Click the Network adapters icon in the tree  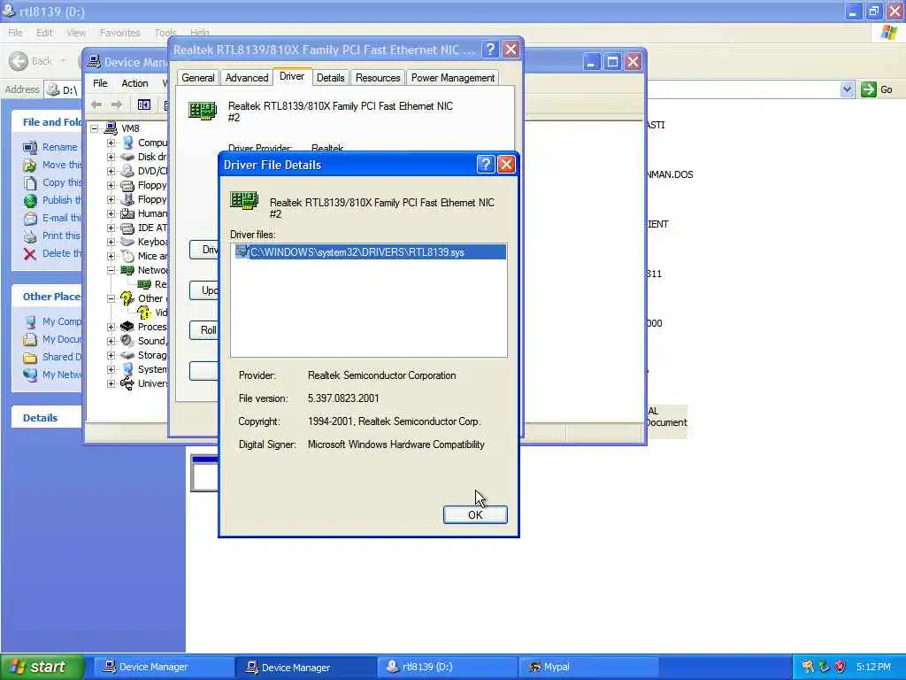[127, 270]
